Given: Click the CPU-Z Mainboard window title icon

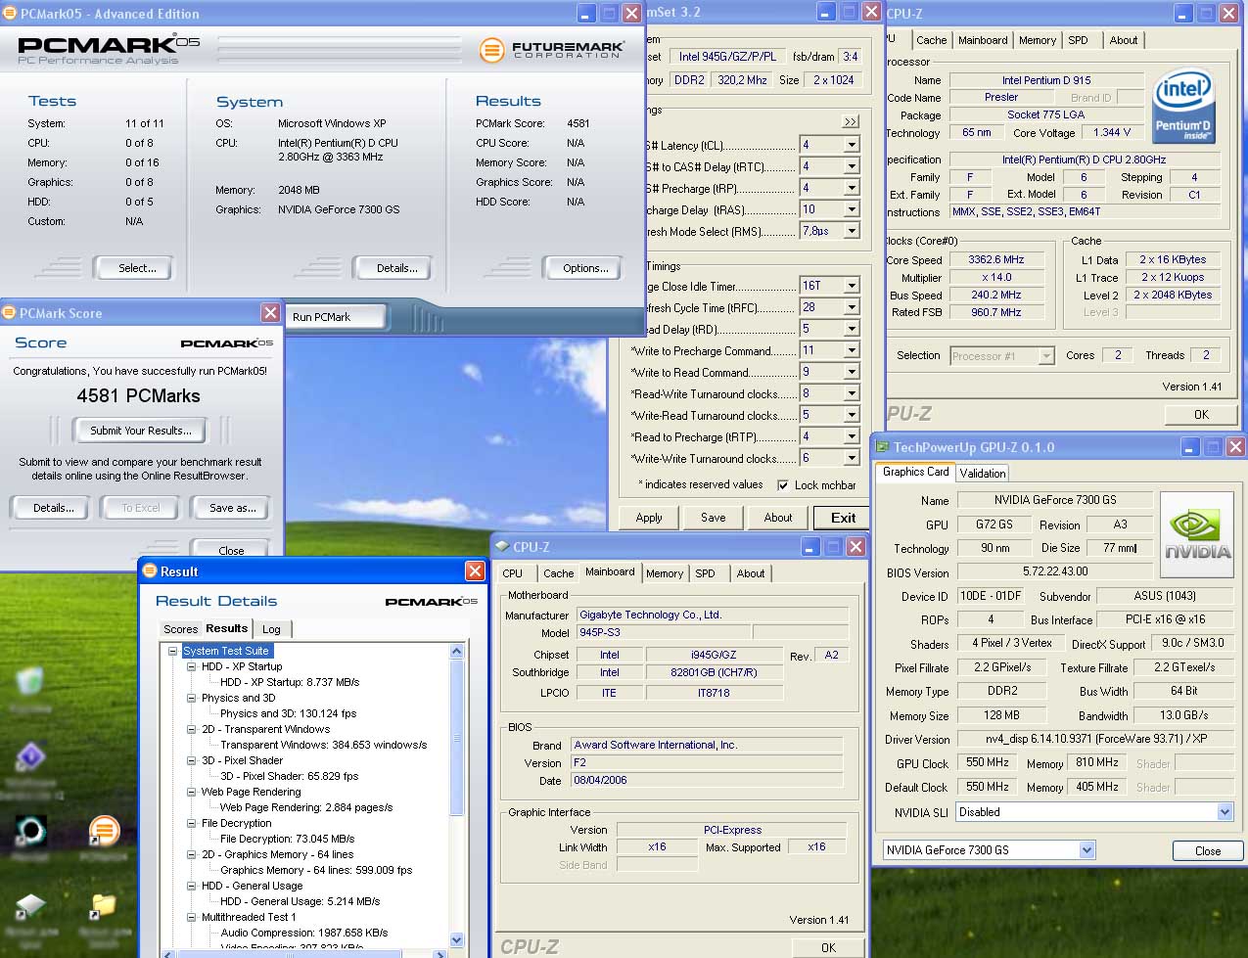Looking at the screenshot, I should [x=502, y=547].
